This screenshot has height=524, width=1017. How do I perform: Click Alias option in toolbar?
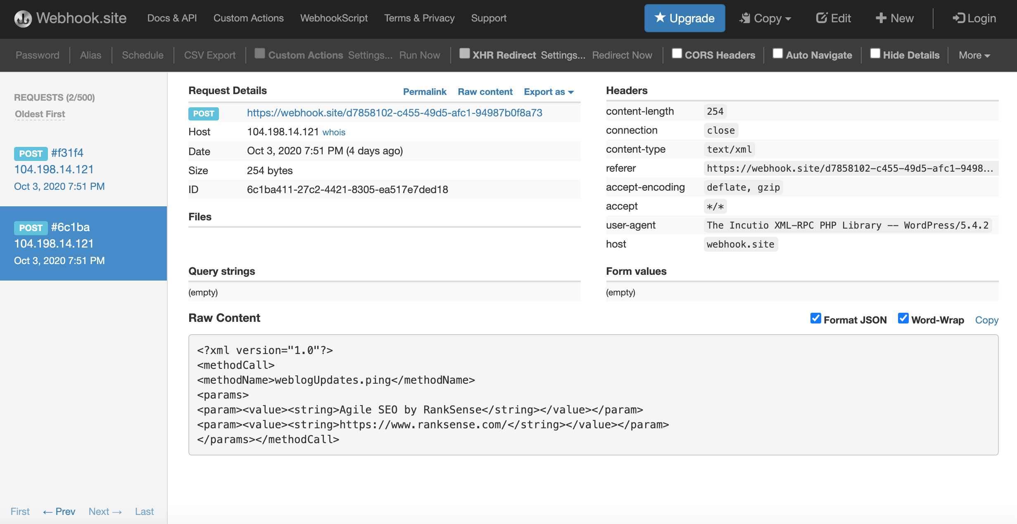[90, 55]
